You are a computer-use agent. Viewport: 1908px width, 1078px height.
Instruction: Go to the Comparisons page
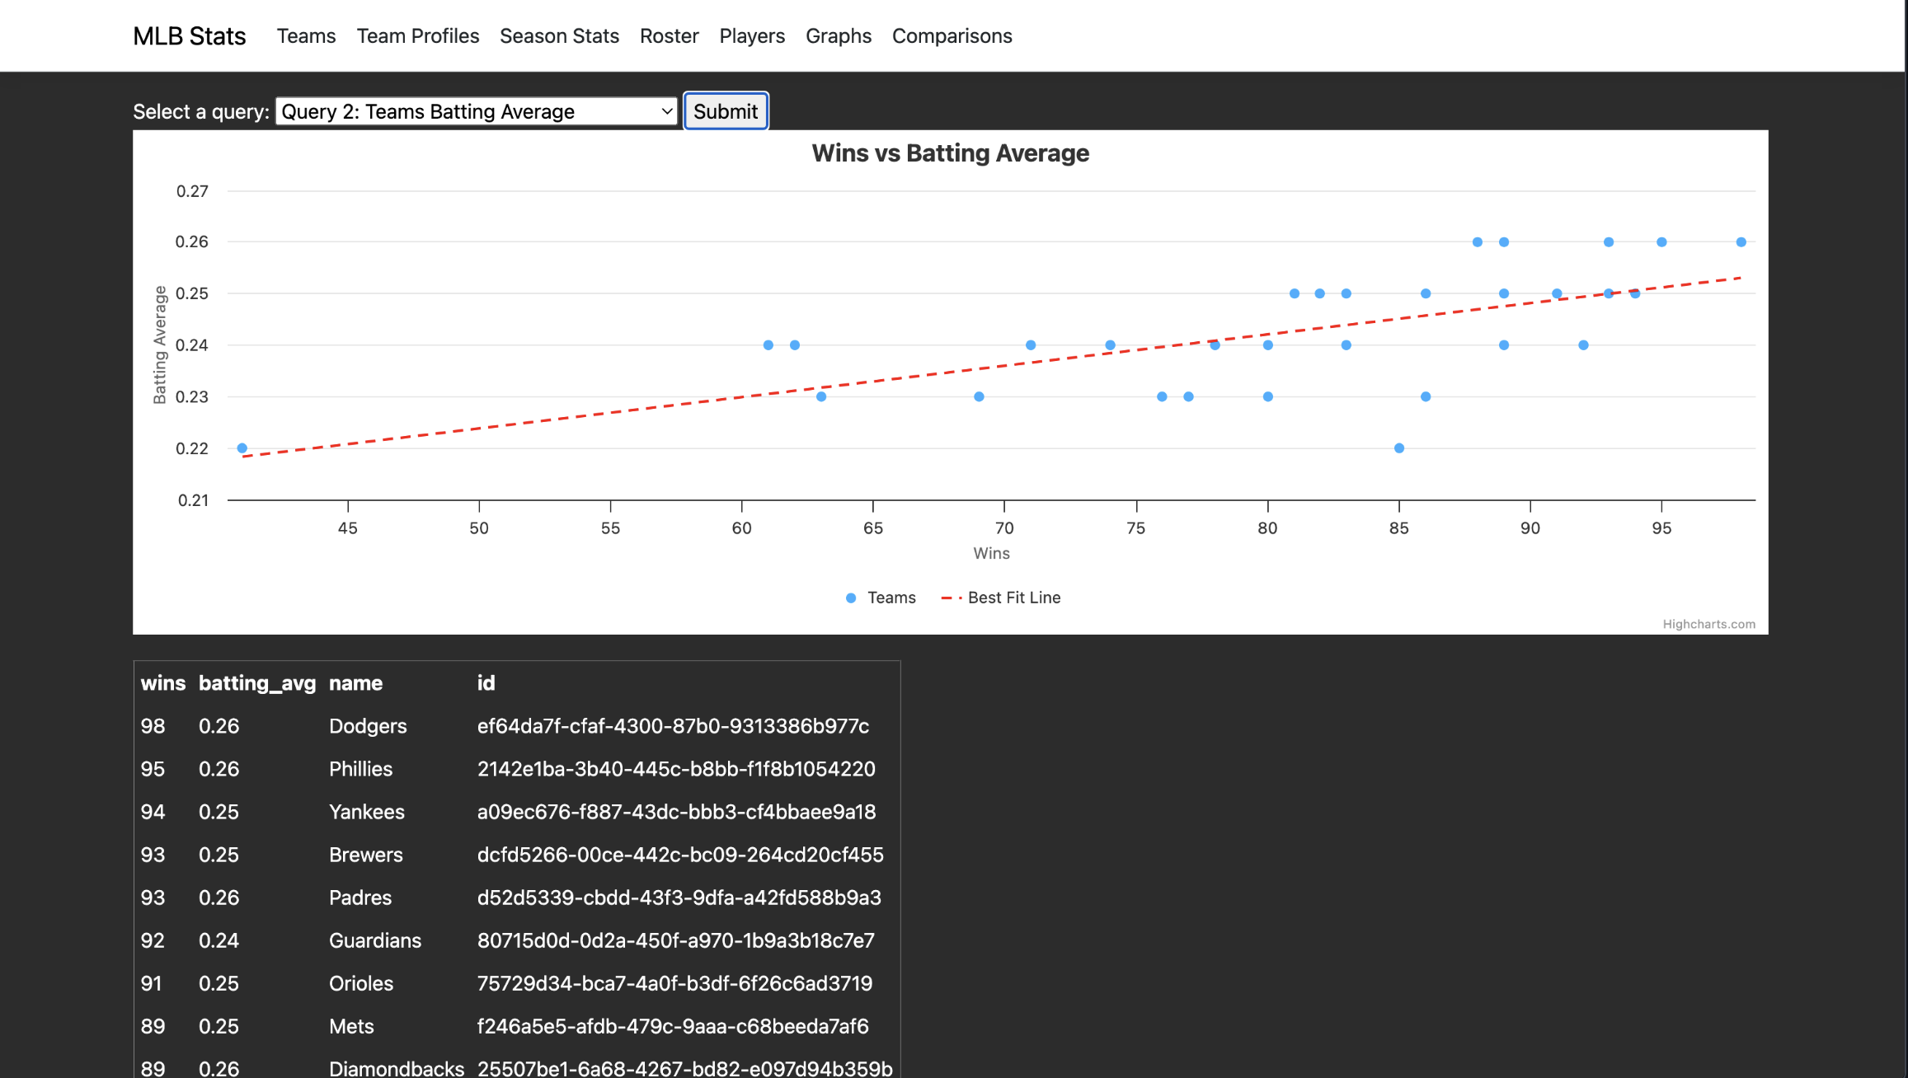pos(952,35)
